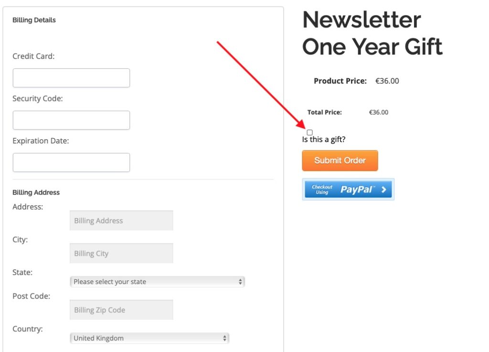
Task: Click into the Security Code field
Action: pos(71,120)
